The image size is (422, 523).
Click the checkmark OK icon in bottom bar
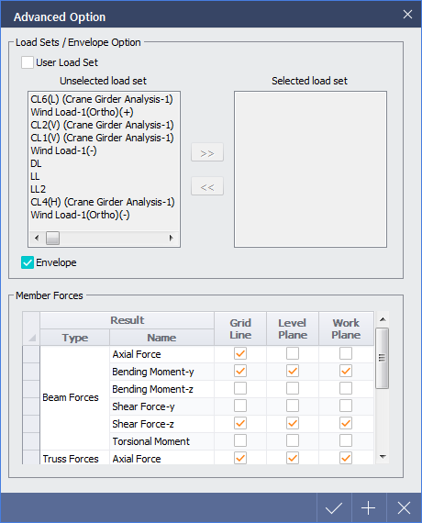click(334, 508)
